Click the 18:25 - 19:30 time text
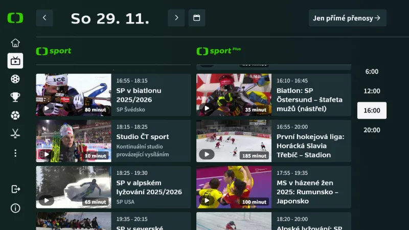409x230 pixels. pos(132,173)
